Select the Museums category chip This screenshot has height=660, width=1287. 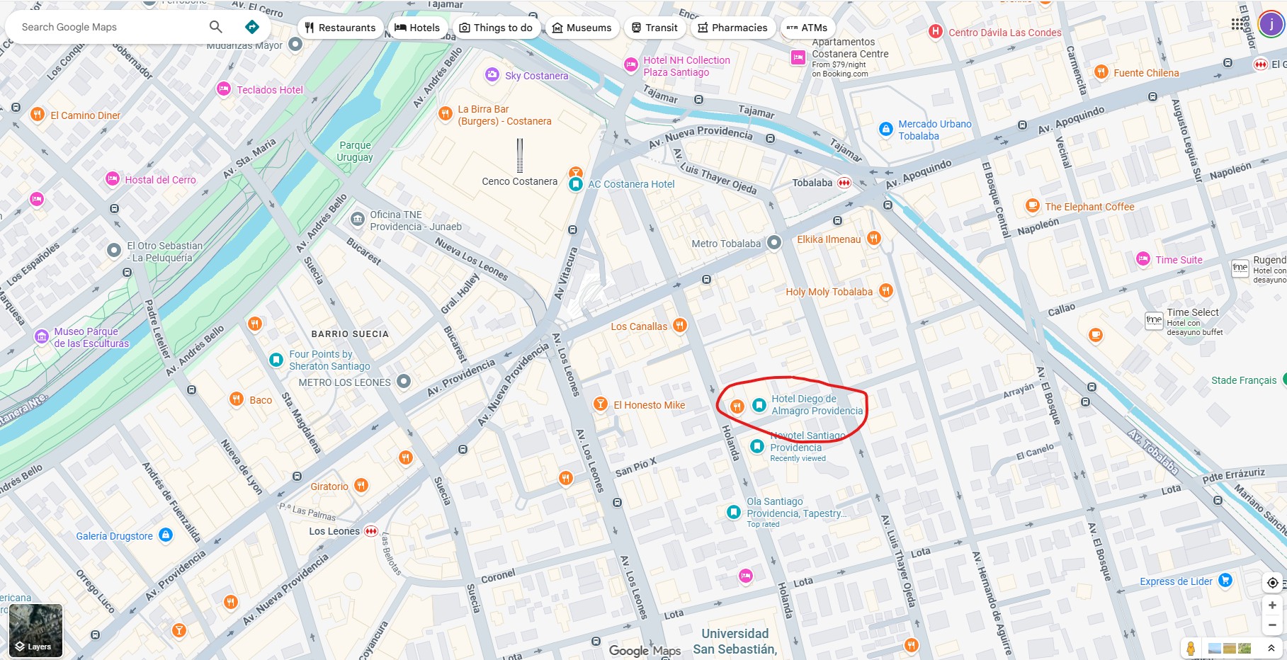coord(582,28)
